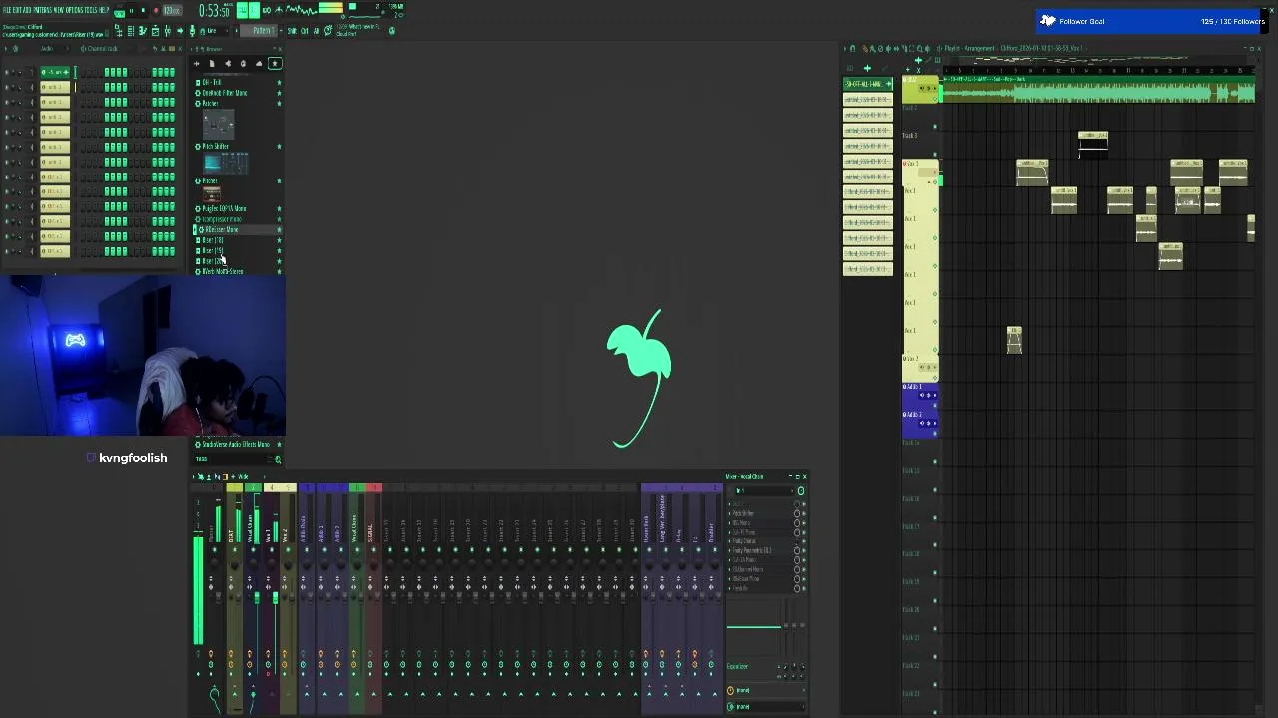Click the files document icon in Browser
Image resolution: width=1278 pixels, height=718 pixels.
pos(212,63)
